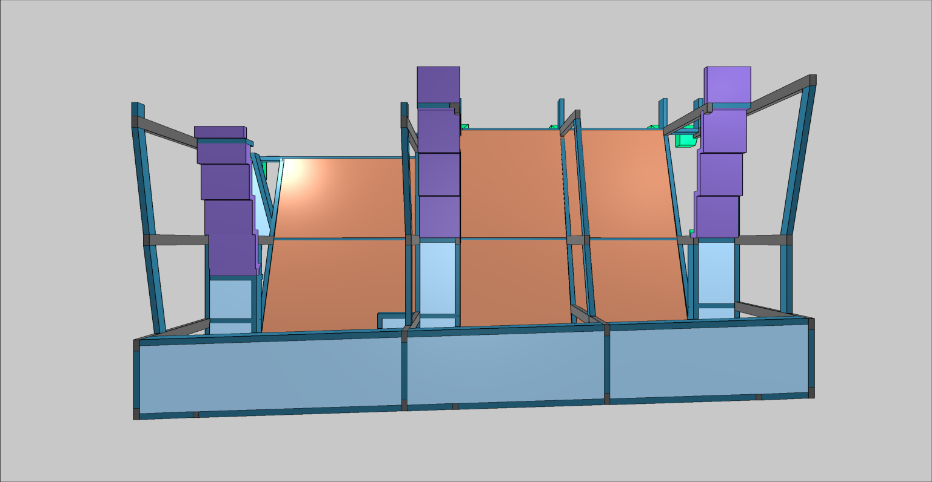Select the gray diagonal beam at top left
This screenshot has width=932, height=482.
(x=167, y=131)
